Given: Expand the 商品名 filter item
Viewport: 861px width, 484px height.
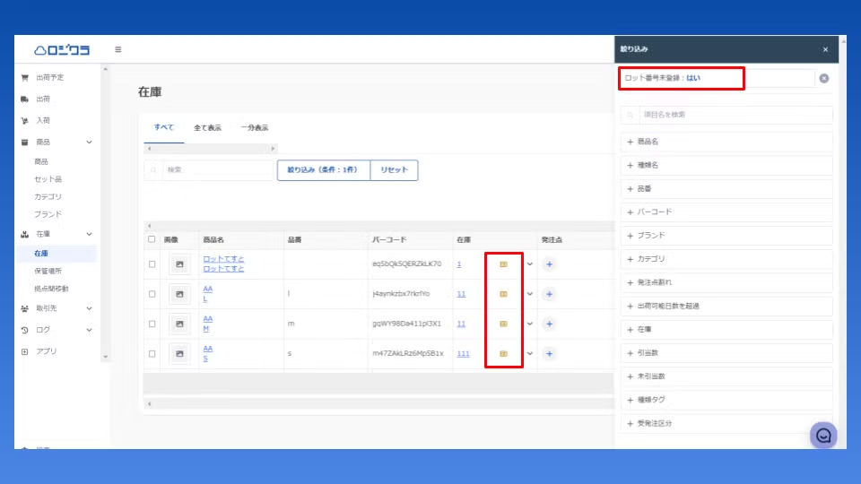Looking at the screenshot, I should coord(726,142).
